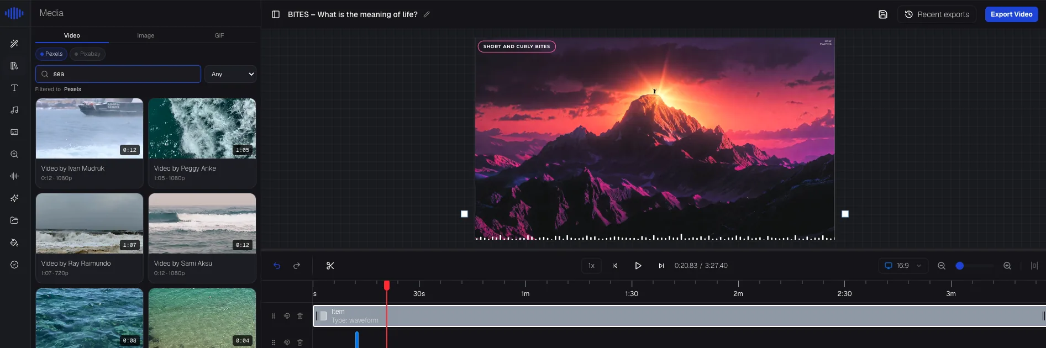Open the Any orientation dropdown
The image size is (1046, 348).
(x=230, y=74)
